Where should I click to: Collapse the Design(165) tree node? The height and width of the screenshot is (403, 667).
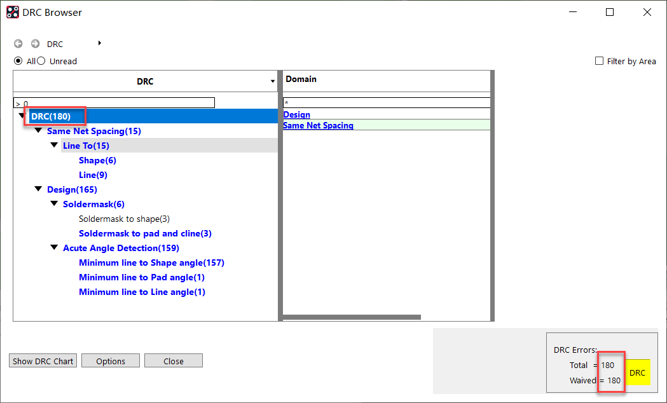(38, 189)
